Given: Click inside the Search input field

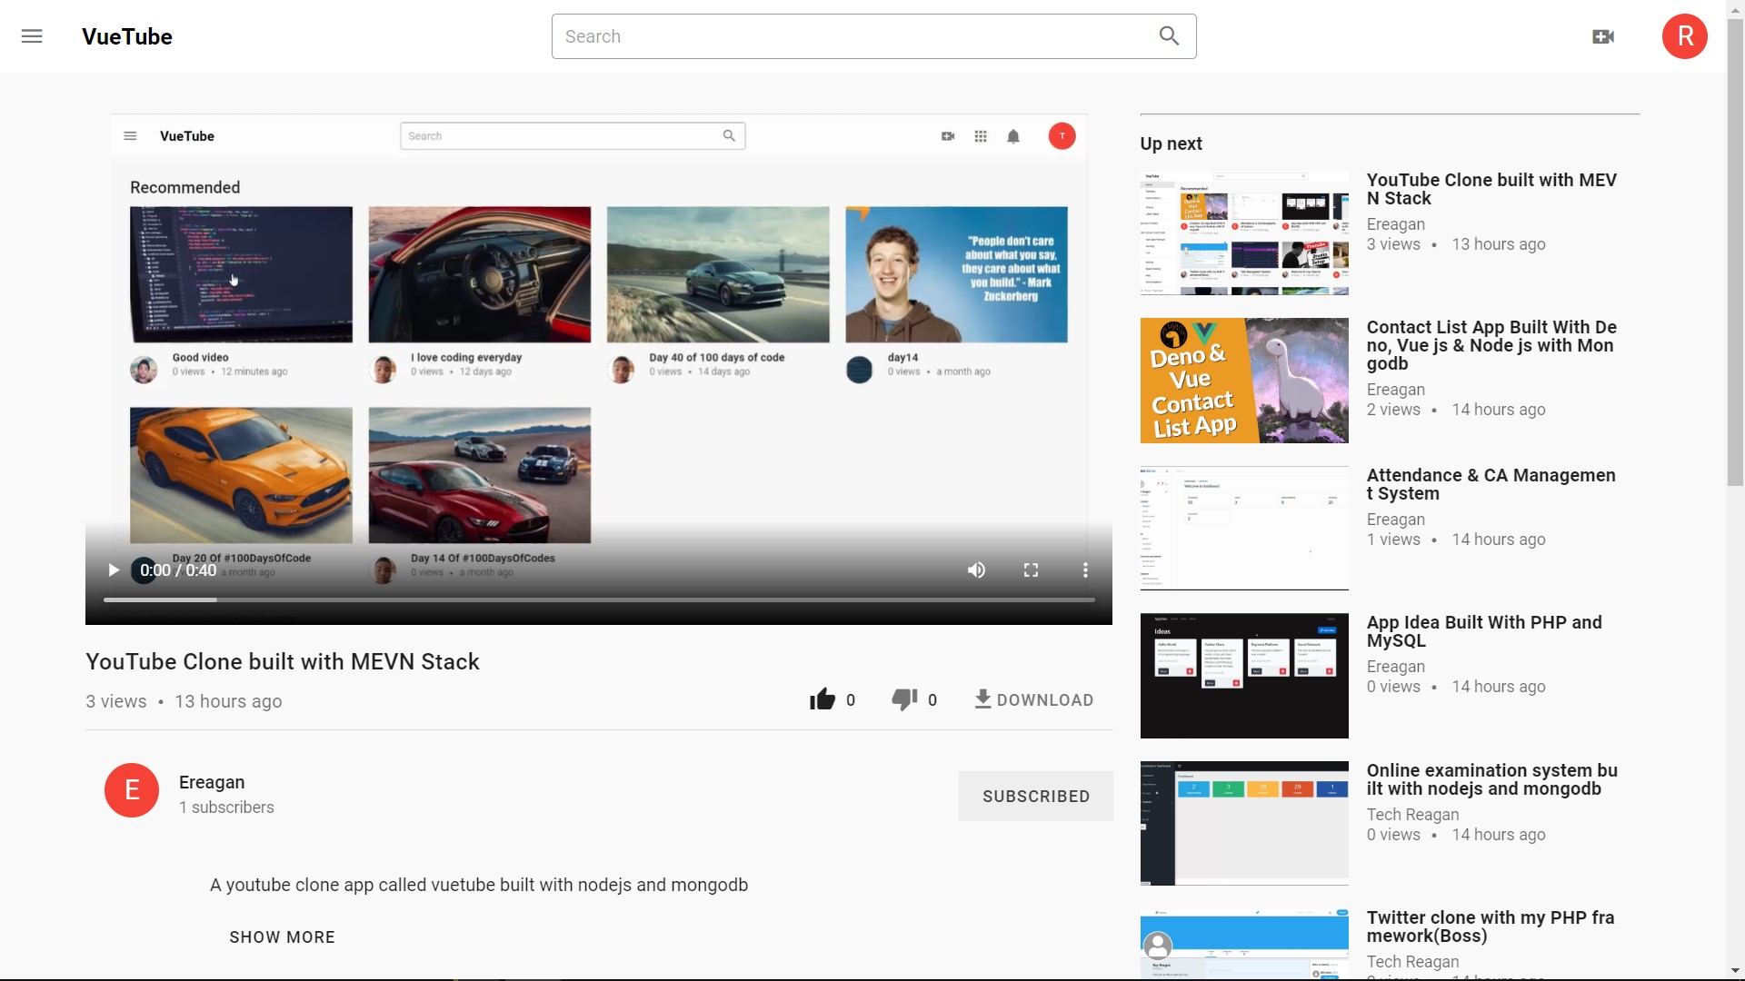Looking at the screenshot, I should [850, 36].
